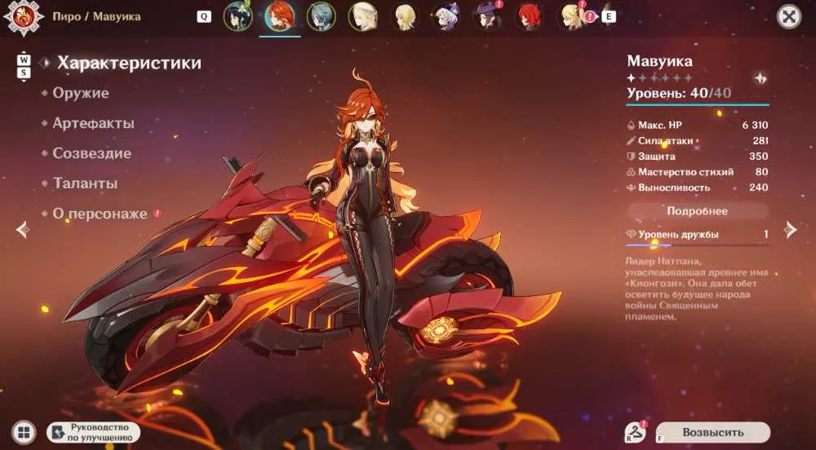
Task: Open the Оружие tab
Action: point(81,93)
